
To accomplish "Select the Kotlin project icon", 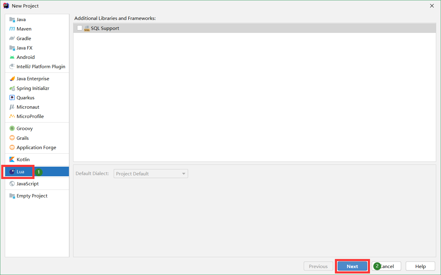I will (12, 159).
